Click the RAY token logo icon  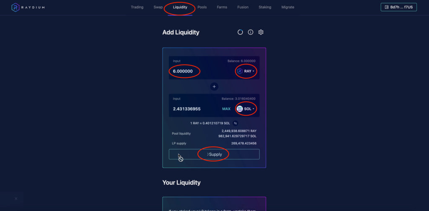240,71
